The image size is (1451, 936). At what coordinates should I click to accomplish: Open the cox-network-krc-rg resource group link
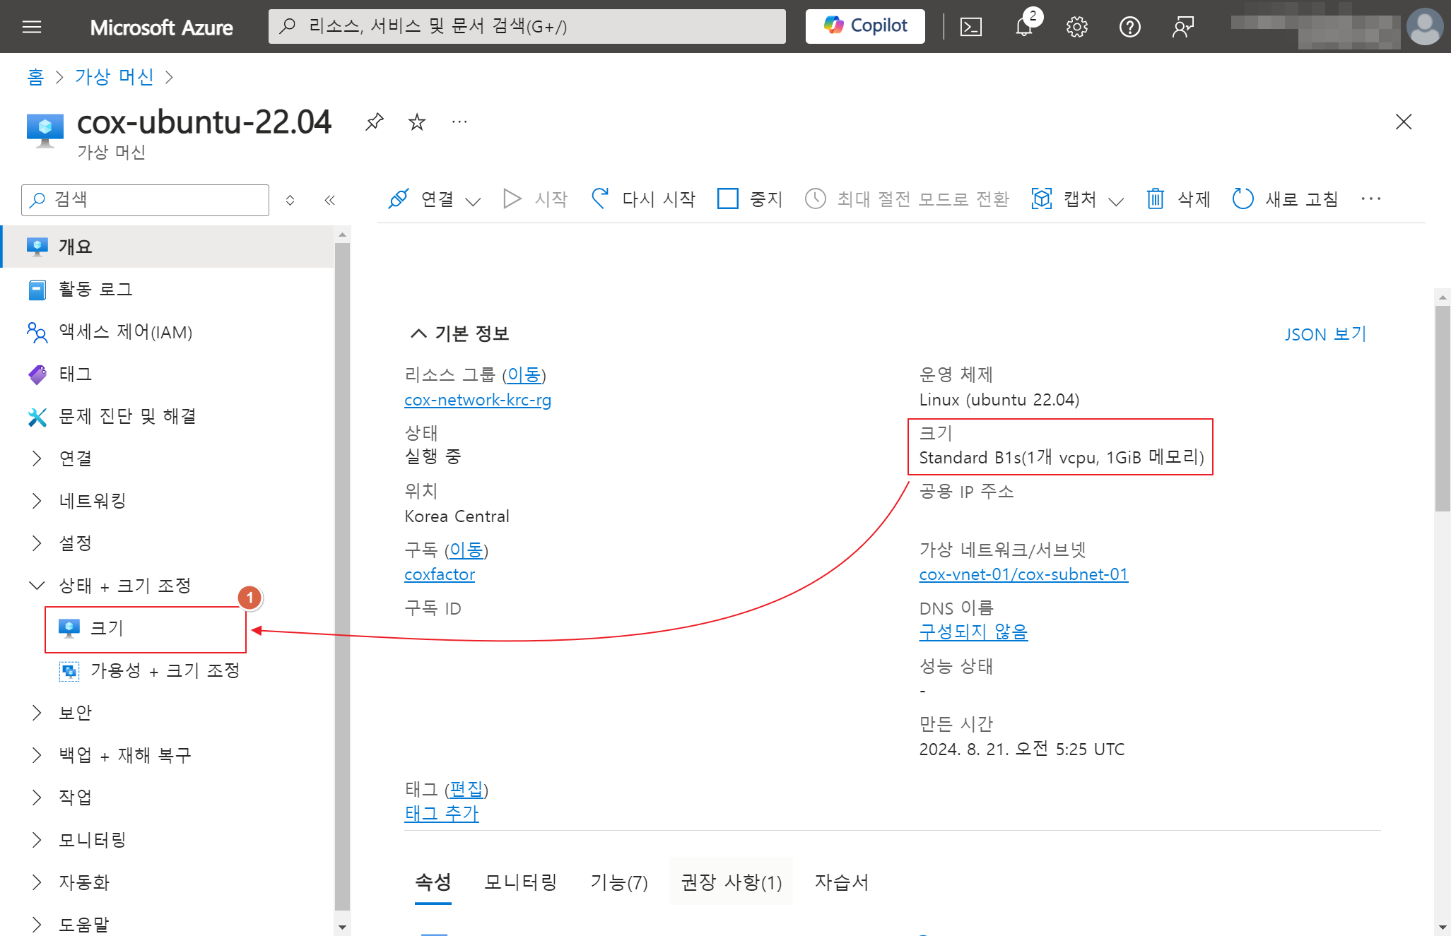477,400
